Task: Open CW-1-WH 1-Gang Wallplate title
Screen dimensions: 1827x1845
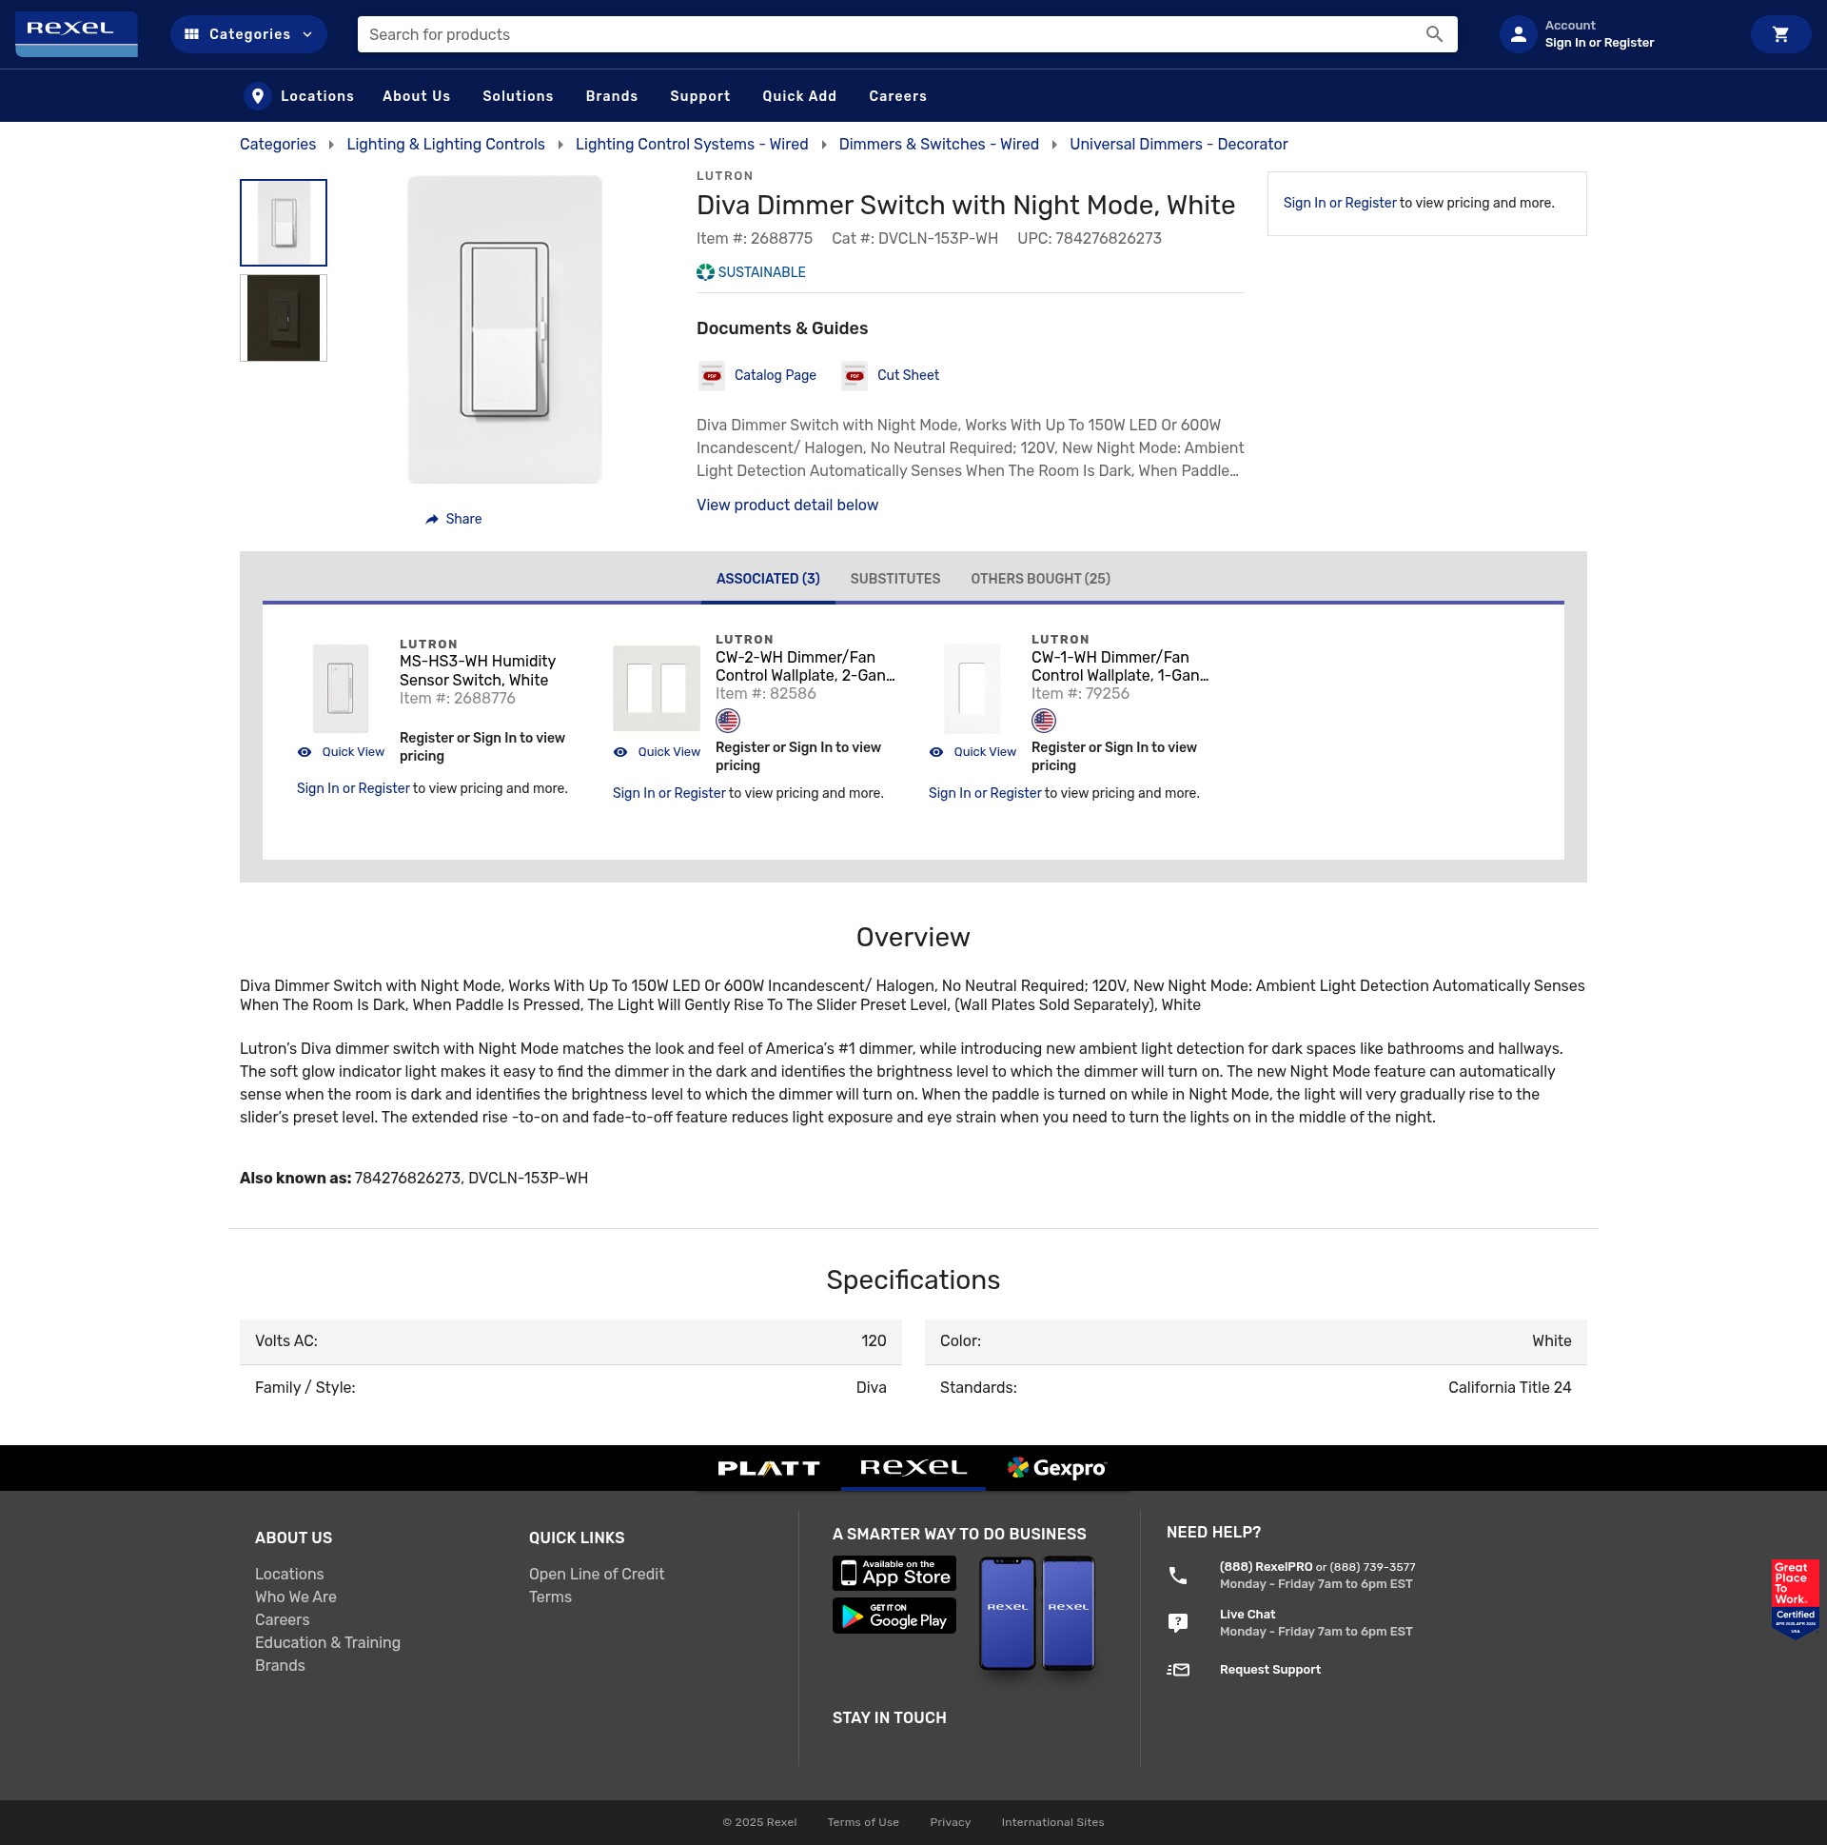Action: 1120,666
